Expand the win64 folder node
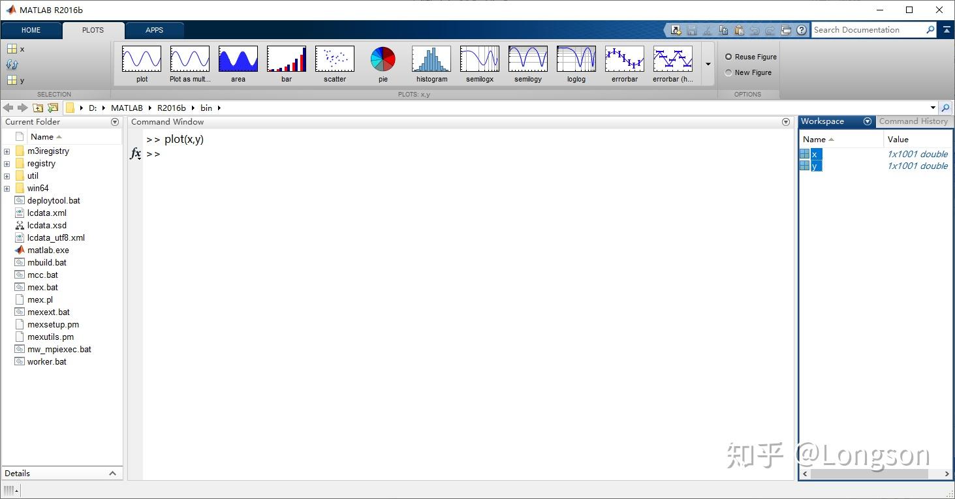The height and width of the screenshot is (499, 955). [7, 189]
